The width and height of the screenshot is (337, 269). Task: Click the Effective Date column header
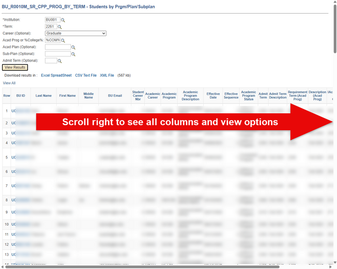[x=213, y=96]
